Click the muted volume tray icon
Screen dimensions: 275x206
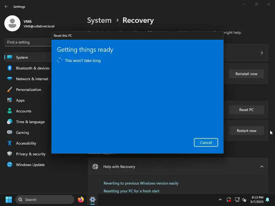click(x=244, y=200)
